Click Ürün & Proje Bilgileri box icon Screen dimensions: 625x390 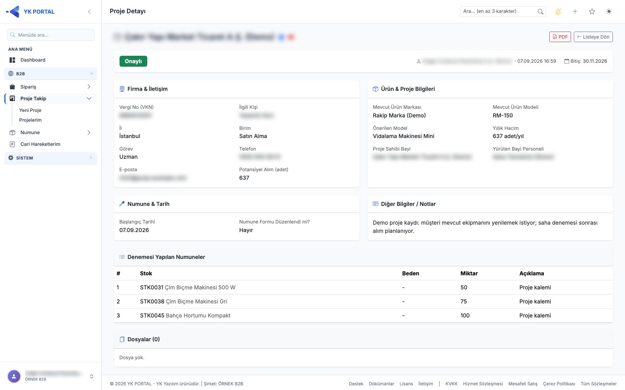point(375,89)
